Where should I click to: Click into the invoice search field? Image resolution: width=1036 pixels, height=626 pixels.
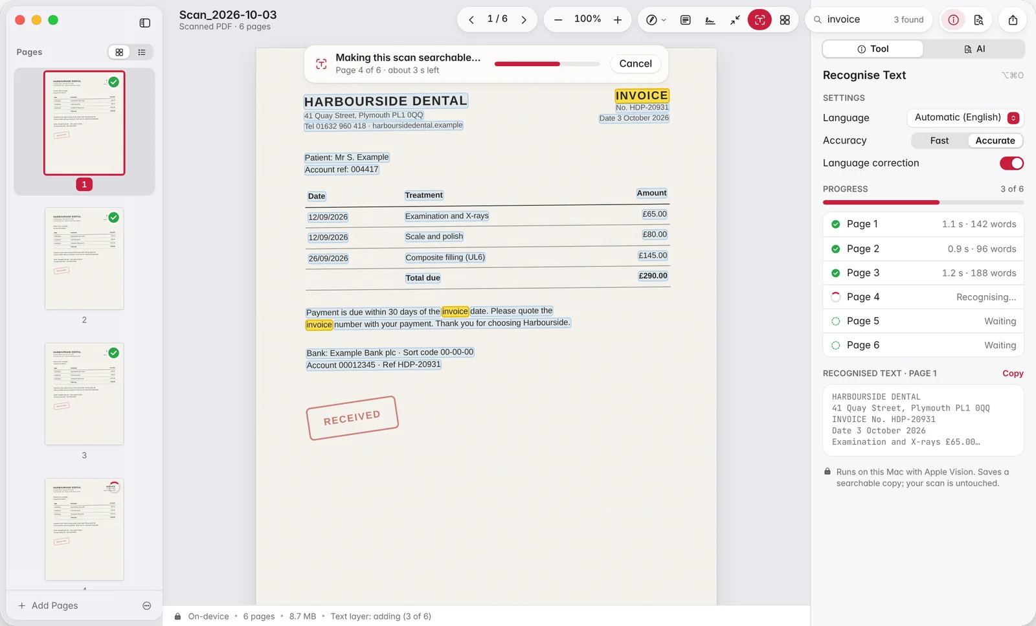point(868,19)
